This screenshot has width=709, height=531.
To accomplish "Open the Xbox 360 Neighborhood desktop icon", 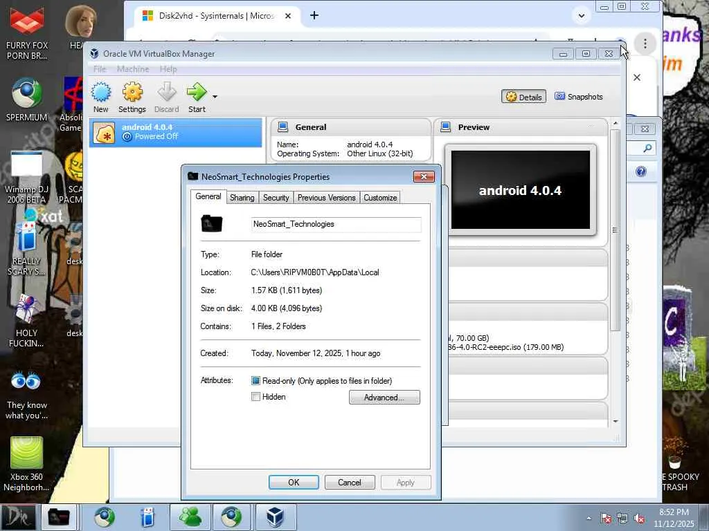I will tap(27, 464).
